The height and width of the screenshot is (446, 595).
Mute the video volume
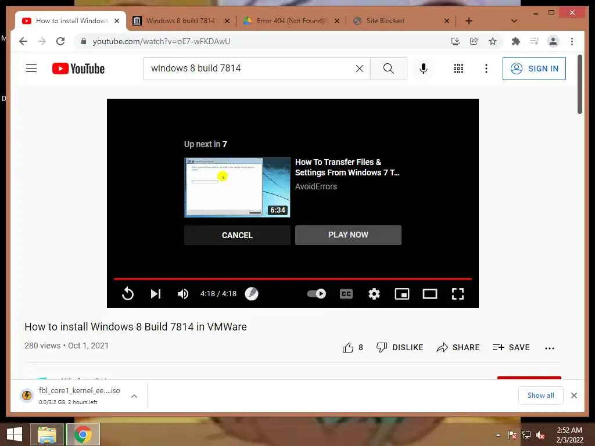(183, 293)
